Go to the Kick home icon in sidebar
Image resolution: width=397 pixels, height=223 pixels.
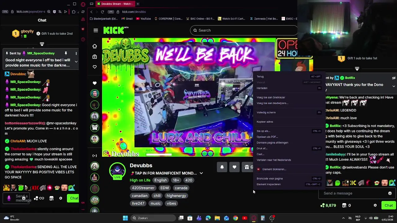[x=95, y=46]
